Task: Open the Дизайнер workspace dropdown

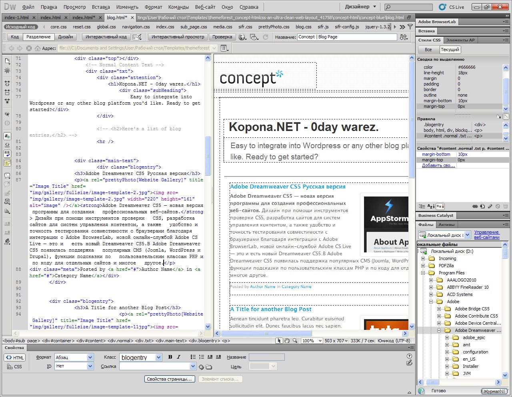Action: tap(360, 7)
